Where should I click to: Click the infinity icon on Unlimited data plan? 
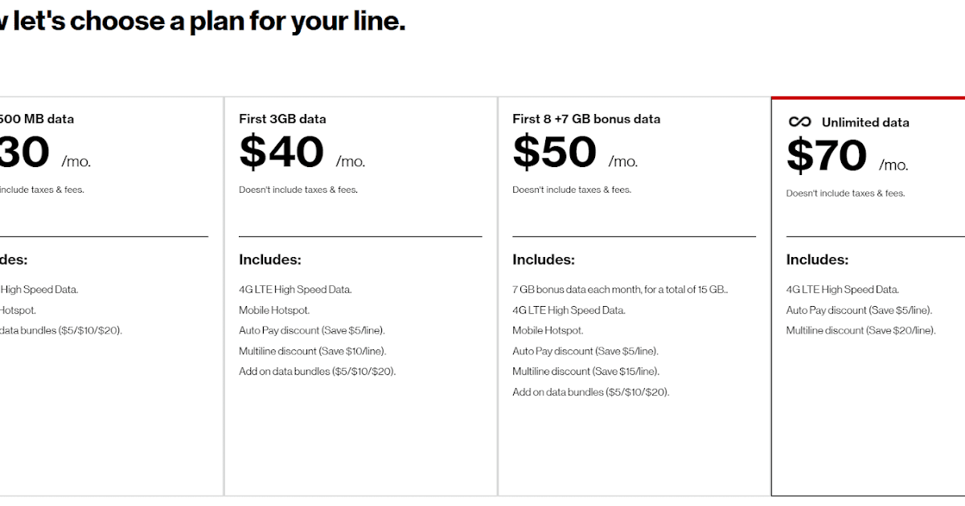[799, 121]
